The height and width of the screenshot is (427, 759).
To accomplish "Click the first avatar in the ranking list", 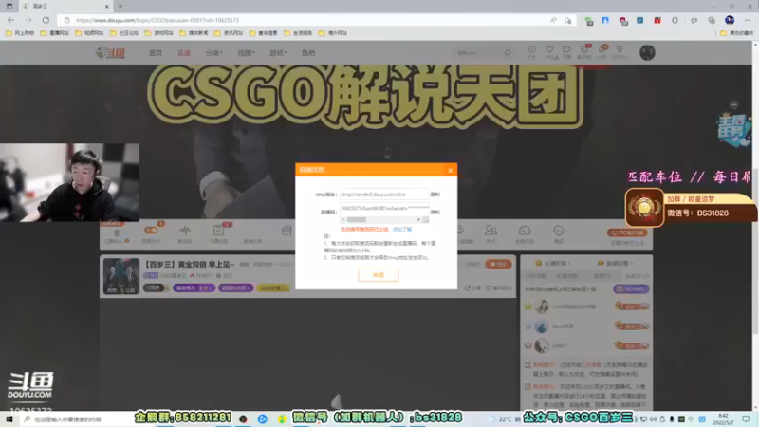I will (x=542, y=306).
